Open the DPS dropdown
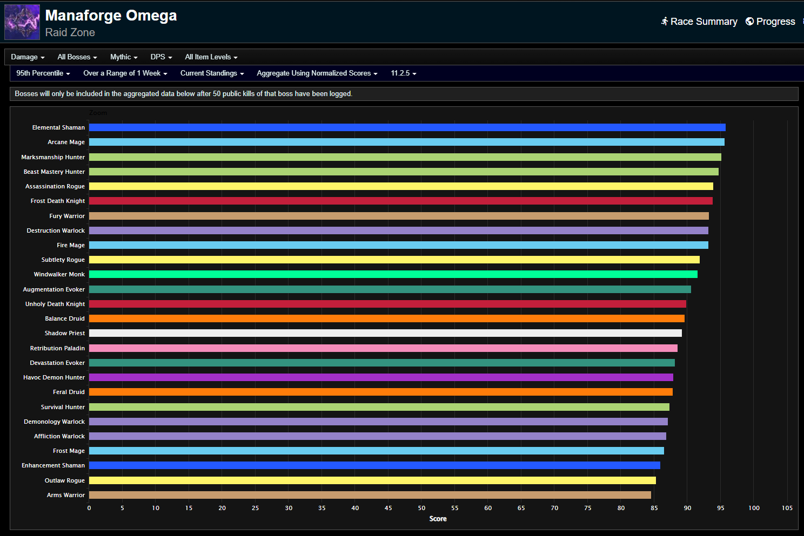804x536 pixels. click(x=160, y=57)
